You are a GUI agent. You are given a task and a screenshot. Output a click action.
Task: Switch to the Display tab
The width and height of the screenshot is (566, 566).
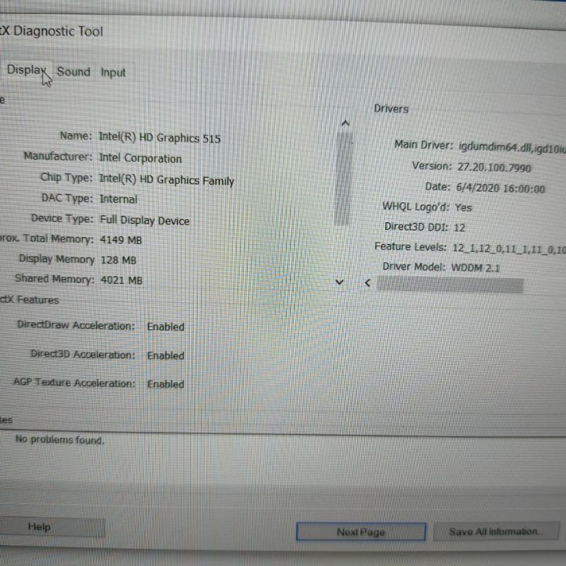(27, 69)
